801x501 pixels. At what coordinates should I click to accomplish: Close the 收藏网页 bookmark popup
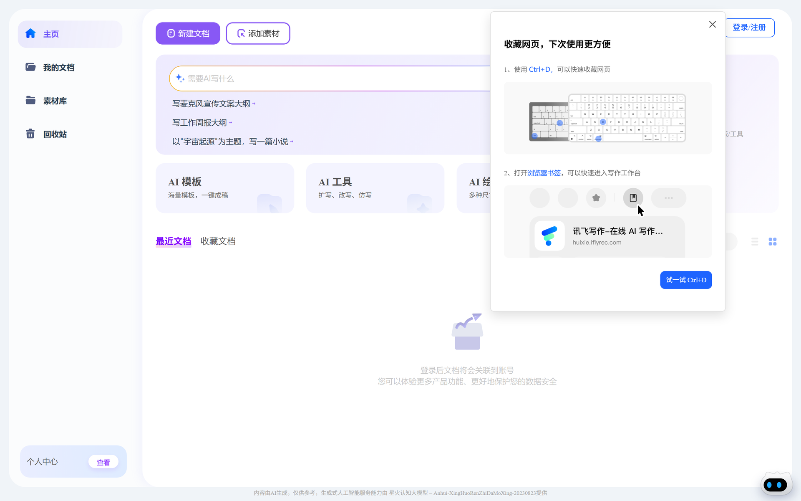pos(713,25)
